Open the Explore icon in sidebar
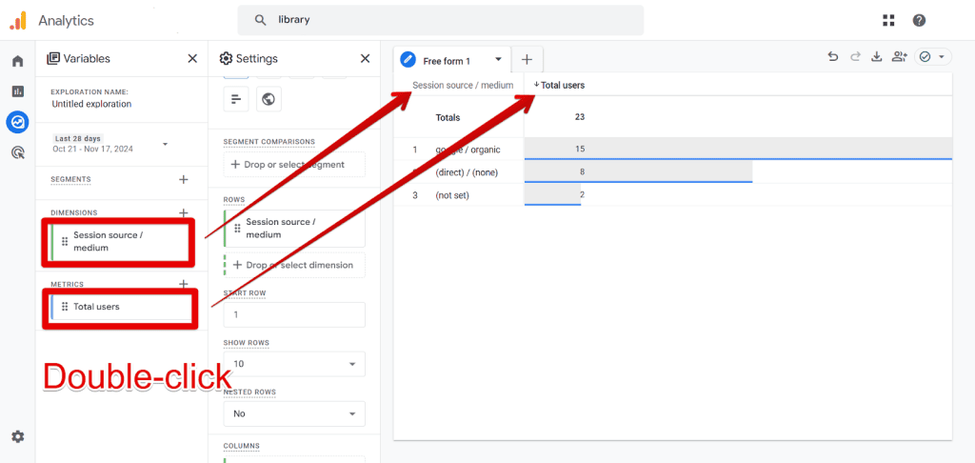This screenshot has height=463, width=975. point(17,122)
